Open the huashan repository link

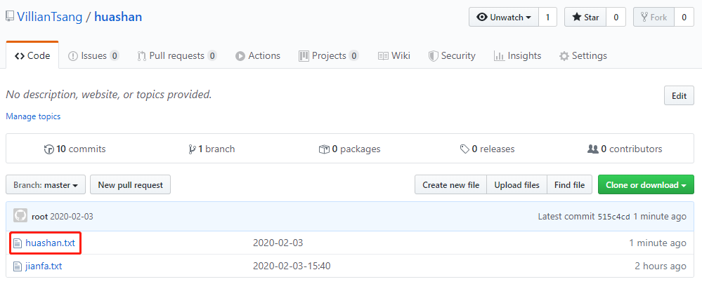coord(118,17)
